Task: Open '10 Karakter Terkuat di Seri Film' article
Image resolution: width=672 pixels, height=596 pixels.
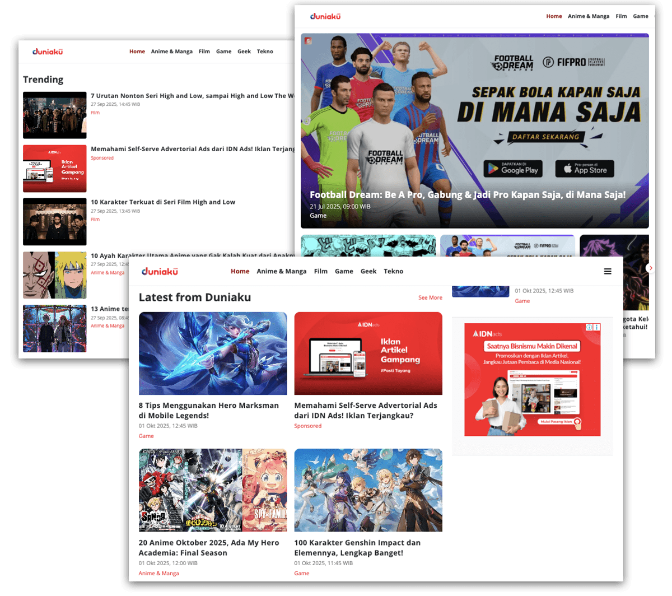Action: 163,202
